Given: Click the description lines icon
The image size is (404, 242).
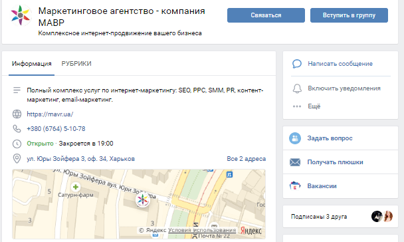Looking at the screenshot, I should 17,90.
